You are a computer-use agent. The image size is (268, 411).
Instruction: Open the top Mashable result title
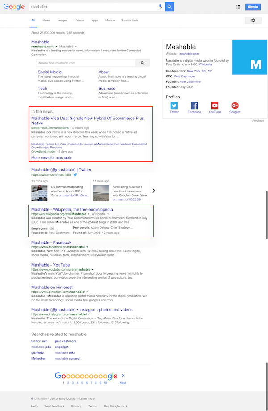point(40,42)
